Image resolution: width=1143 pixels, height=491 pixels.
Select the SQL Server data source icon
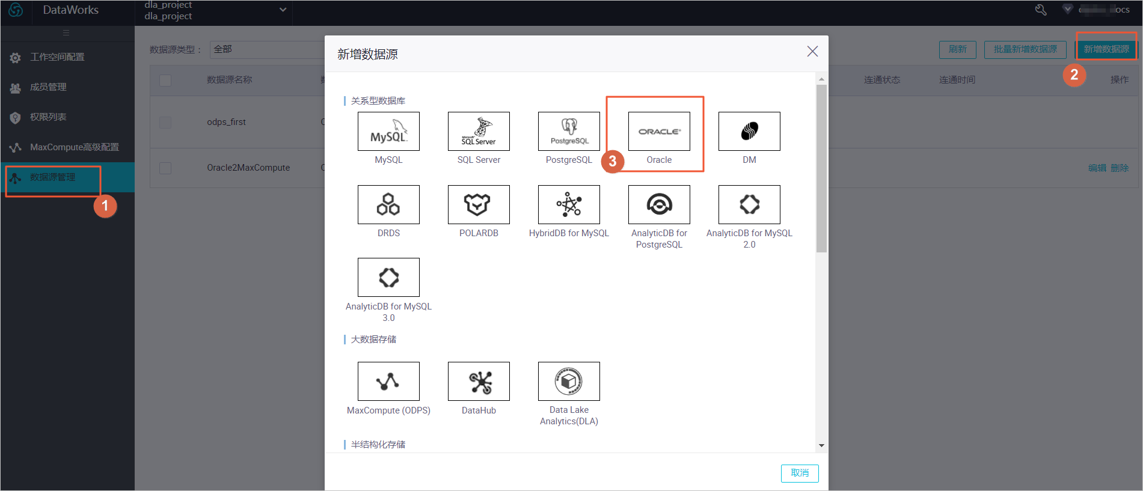[479, 131]
